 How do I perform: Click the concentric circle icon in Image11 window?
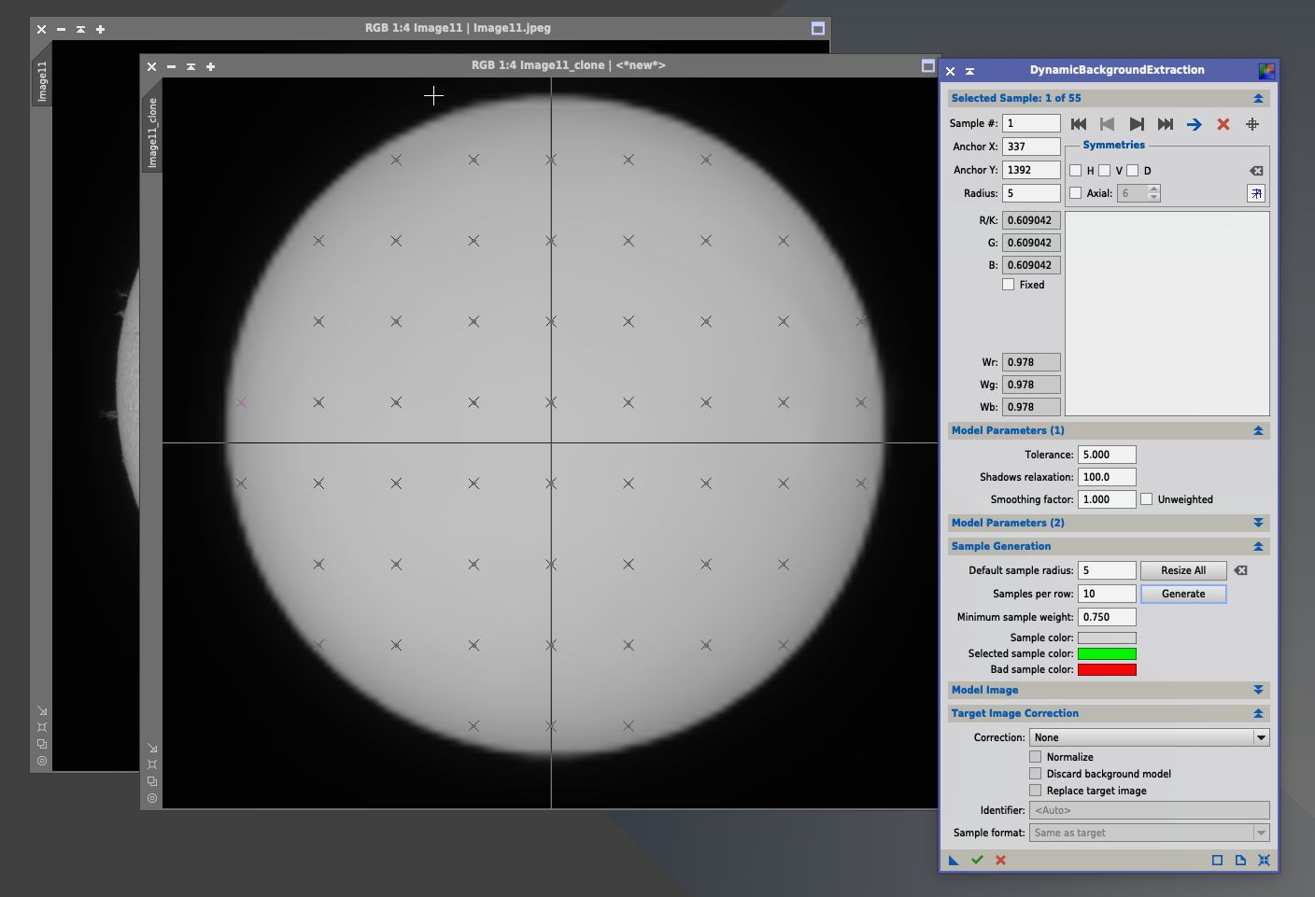(42, 761)
